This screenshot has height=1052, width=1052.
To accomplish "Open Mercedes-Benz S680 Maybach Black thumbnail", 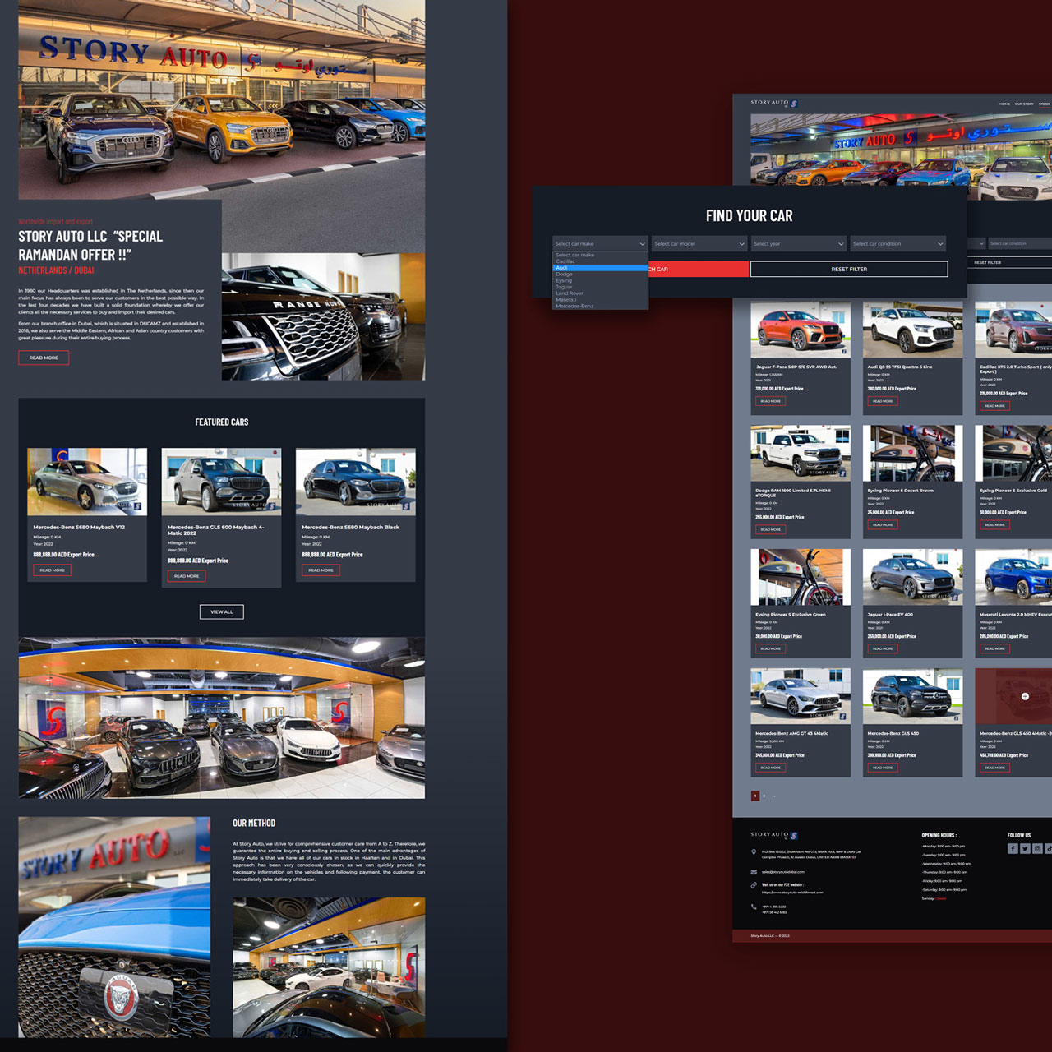I will (356, 482).
